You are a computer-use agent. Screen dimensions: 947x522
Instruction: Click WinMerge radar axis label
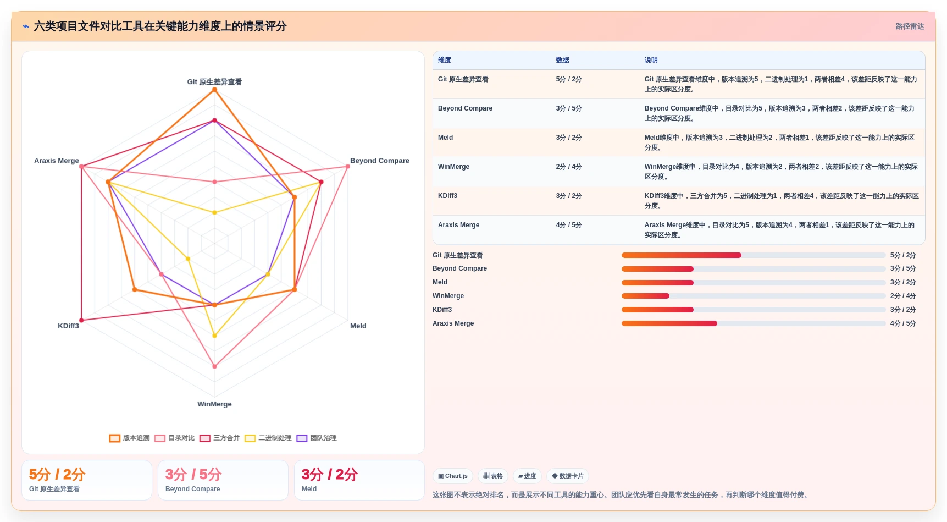[x=214, y=404]
